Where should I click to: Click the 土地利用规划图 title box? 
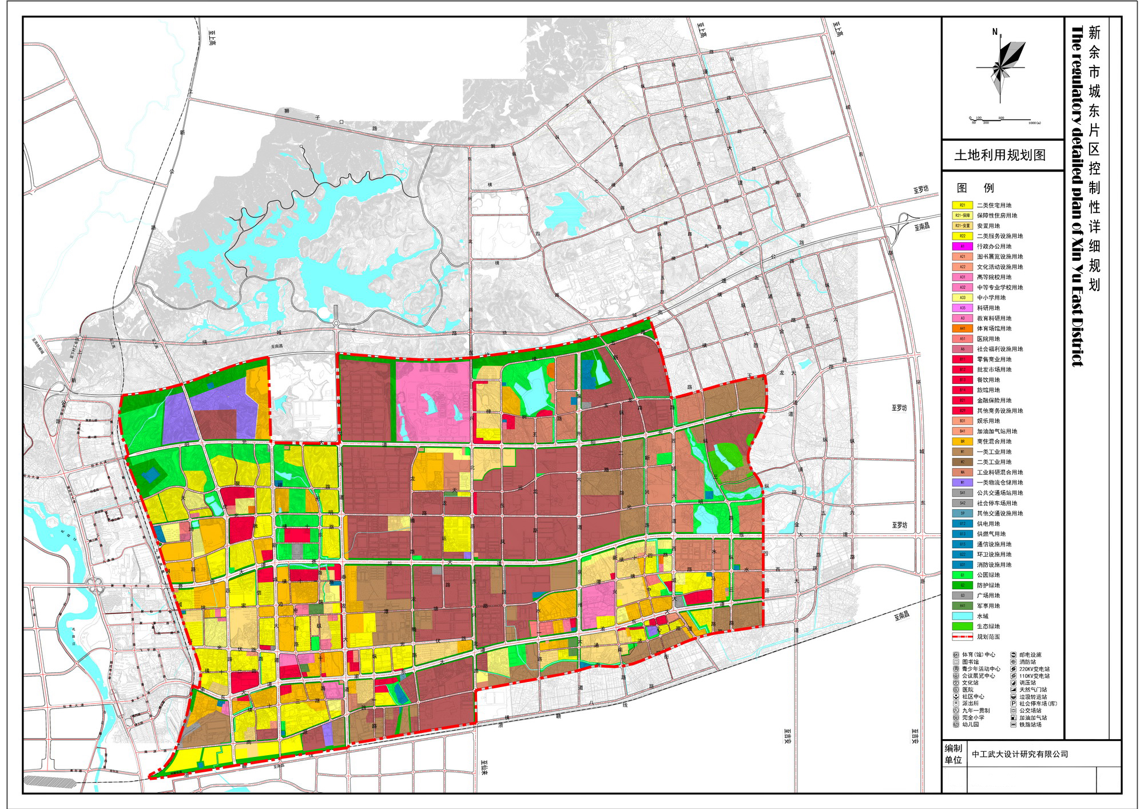click(x=1000, y=155)
